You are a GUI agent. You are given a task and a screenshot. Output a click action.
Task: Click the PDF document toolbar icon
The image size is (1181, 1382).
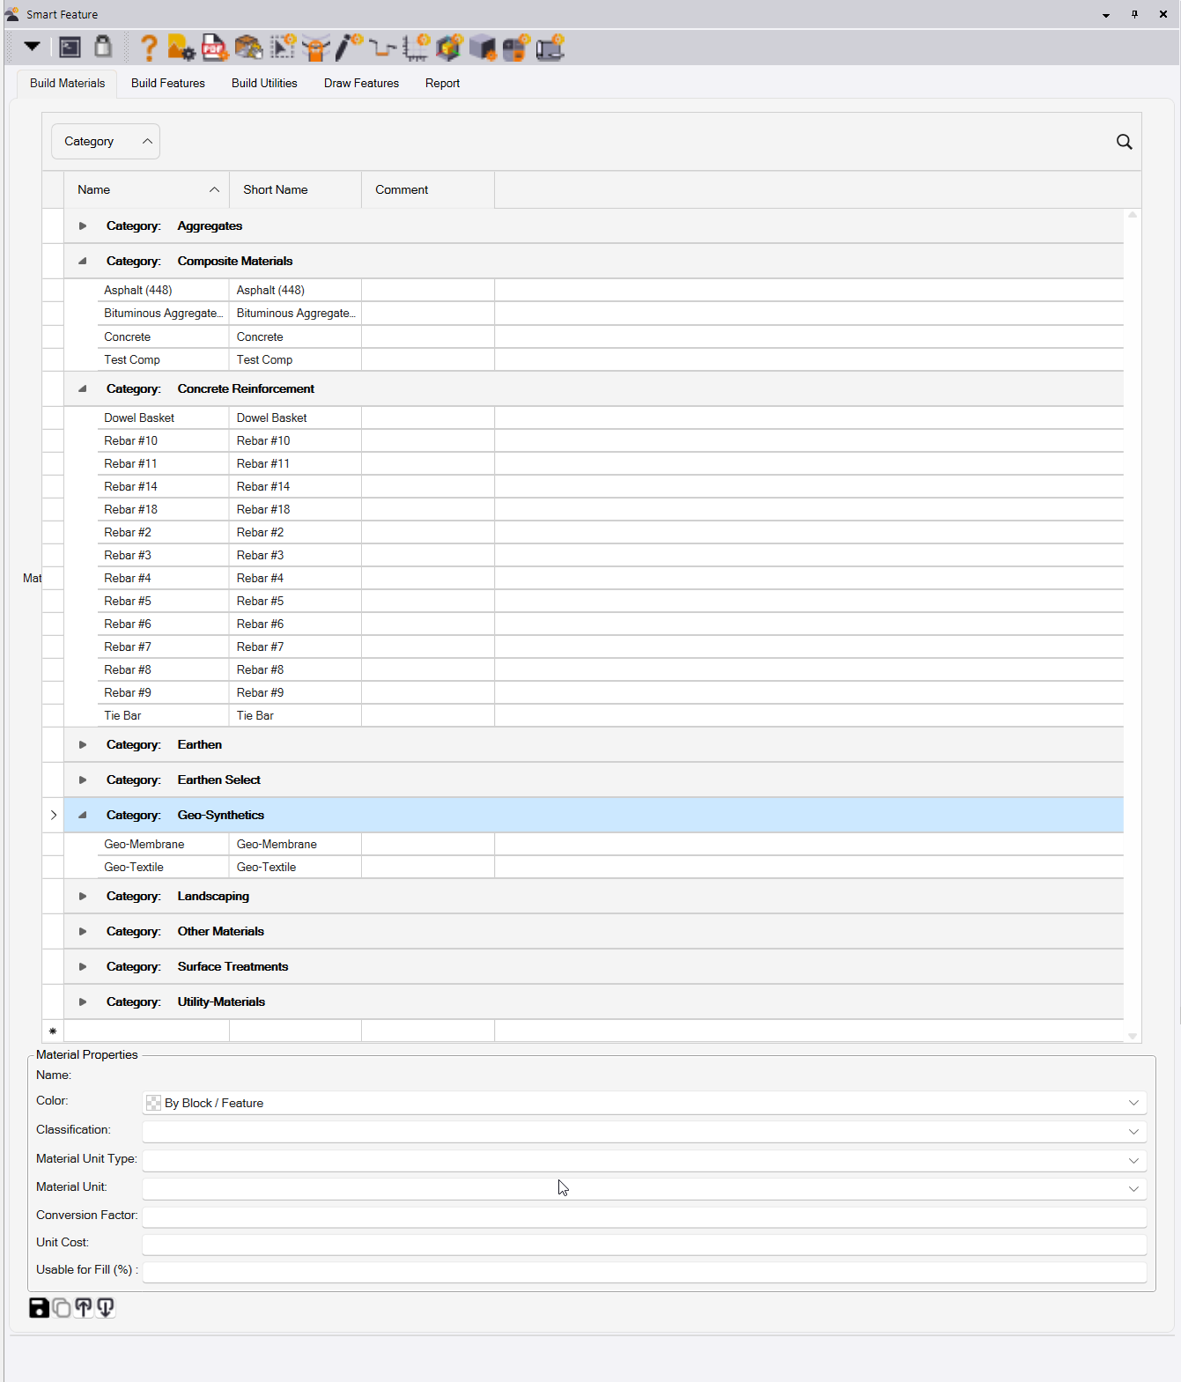point(214,48)
